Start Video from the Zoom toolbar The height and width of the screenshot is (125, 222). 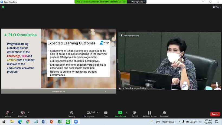(x=22, y=114)
